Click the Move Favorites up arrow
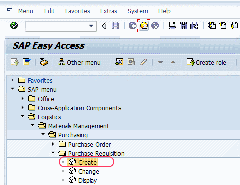The width and height of the screenshot is (240, 185). pos(173,62)
